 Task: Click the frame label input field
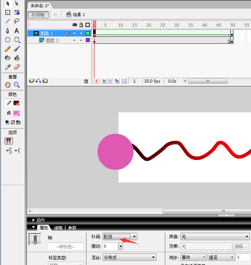pyautogui.click(x=66, y=246)
